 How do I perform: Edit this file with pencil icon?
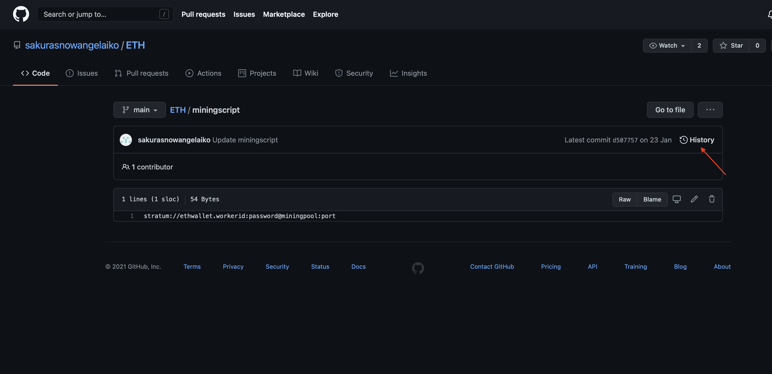coord(694,199)
